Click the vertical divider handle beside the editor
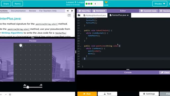This screenshot has width=170, height=96. point(76,52)
